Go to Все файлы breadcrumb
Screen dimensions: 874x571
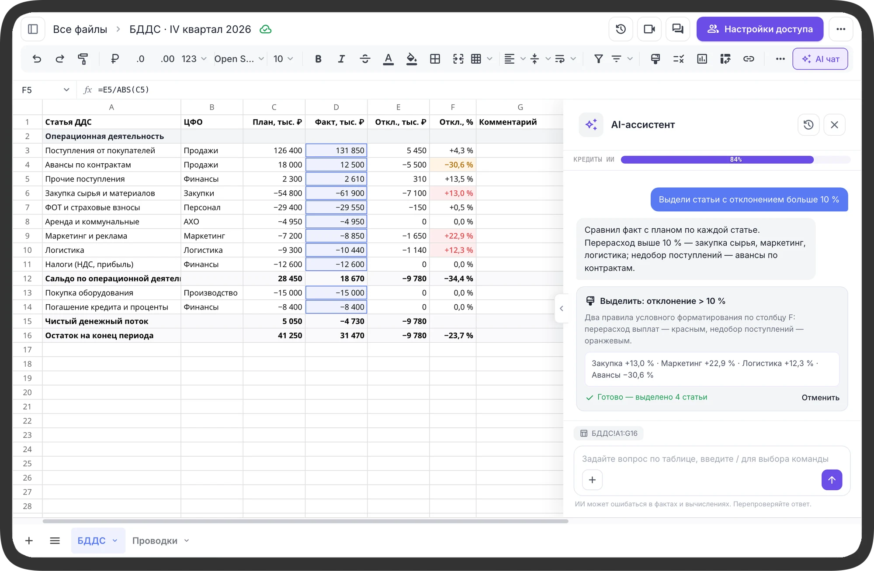(80, 29)
